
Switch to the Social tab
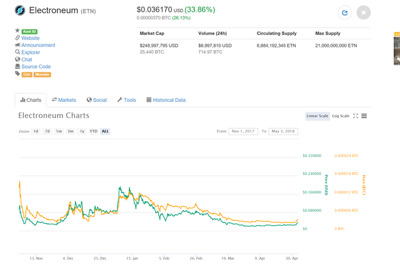[x=97, y=100]
